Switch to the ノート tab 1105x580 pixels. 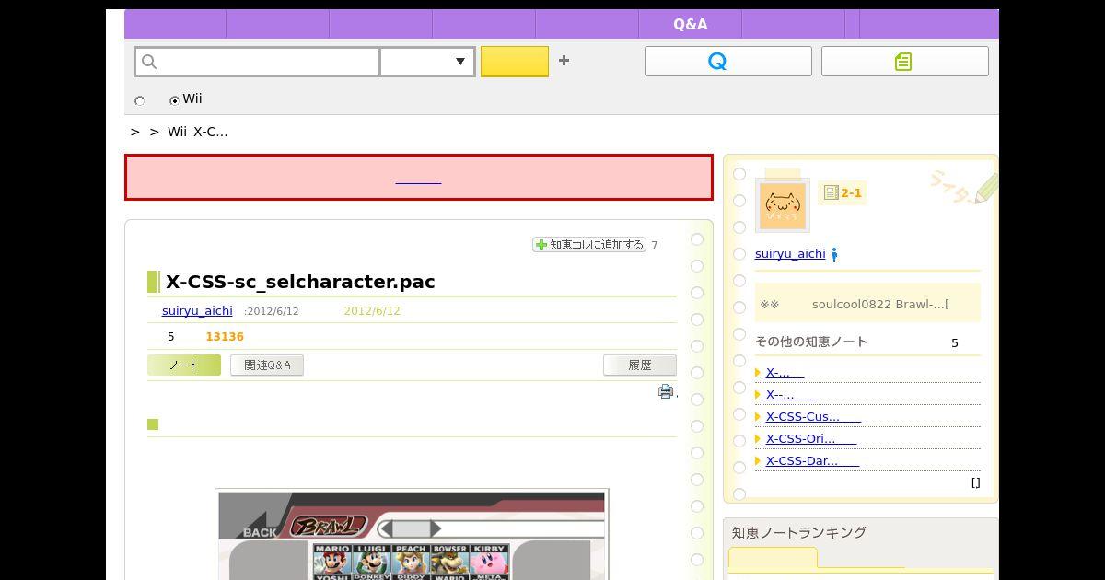[x=184, y=365]
